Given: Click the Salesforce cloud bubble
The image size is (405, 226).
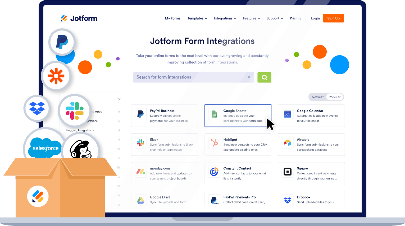Looking at the screenshot, I should [45, 148].
